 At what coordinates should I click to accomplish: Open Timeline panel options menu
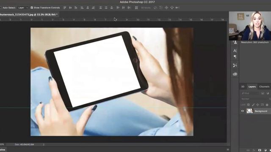pyautogui.click(x=228, y=149)
